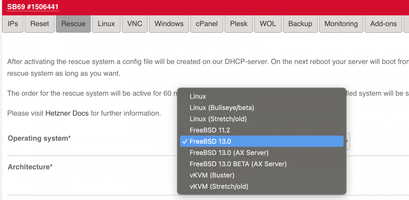This screenshot has width=409, height=200.
Task: Choose vKVM (Buster) rescue system
Action: pyautogui.click(x=212, y=175)
